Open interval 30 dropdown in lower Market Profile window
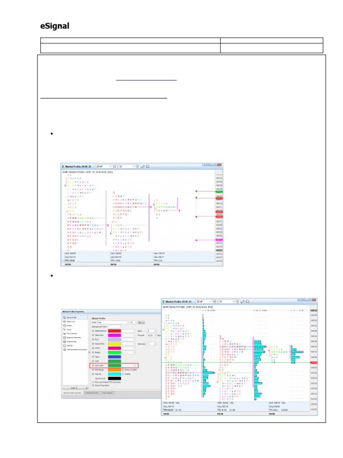This screenshot has width=343, height=458. coord(226,301)
